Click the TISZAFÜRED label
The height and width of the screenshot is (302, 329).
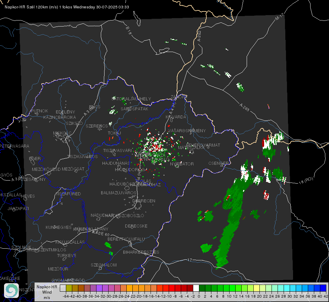[x=68, y=194]
